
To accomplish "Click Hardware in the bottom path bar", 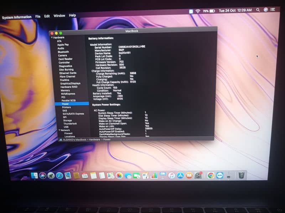I will coord(94,139).
